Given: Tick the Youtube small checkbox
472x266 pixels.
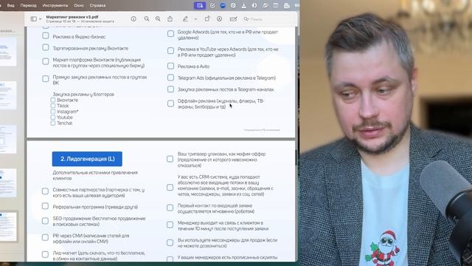Looking at the screenshot, I should (x=53, y=117).
